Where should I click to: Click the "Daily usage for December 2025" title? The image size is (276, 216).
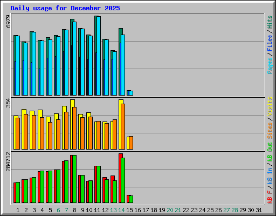point(65,8)
